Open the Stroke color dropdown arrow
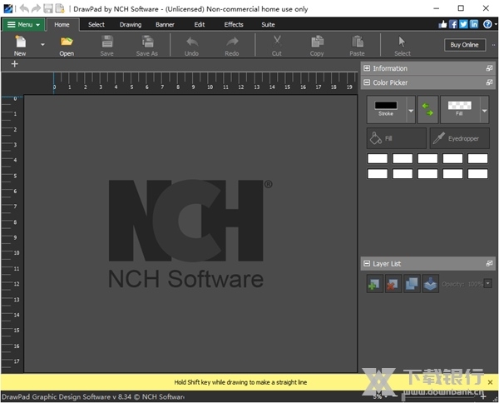499x403 pixels. (x=410, y=110)
